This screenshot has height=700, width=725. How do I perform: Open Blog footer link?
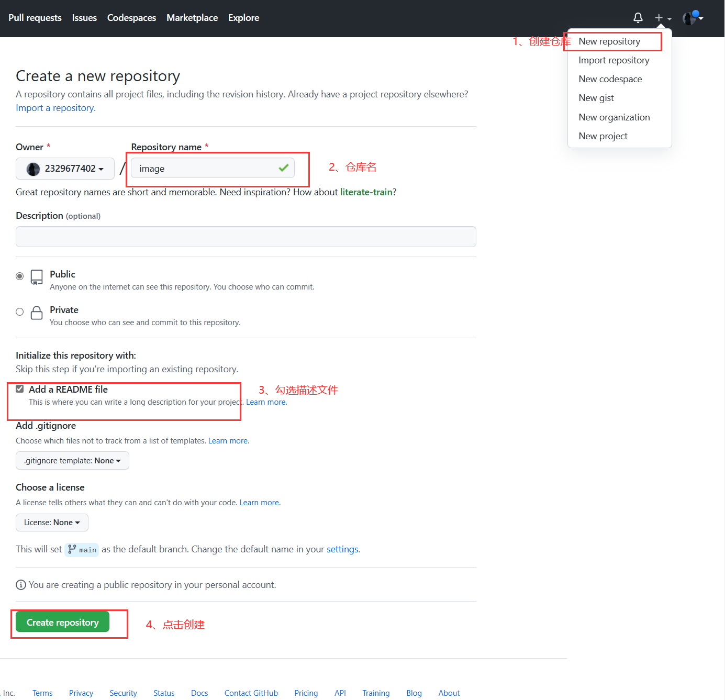coord(414,693)
